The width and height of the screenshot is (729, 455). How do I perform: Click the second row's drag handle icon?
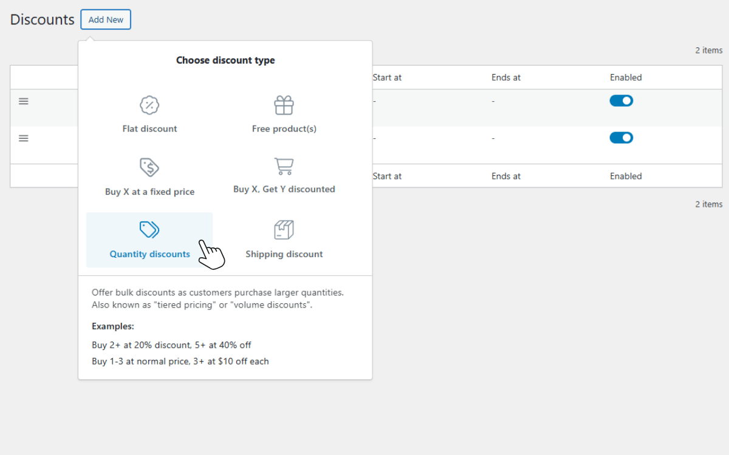[x=24, y=138]
